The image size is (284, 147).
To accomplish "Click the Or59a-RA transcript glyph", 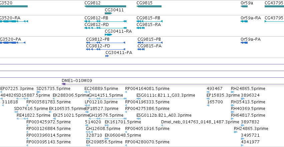I will click(244, 21).
